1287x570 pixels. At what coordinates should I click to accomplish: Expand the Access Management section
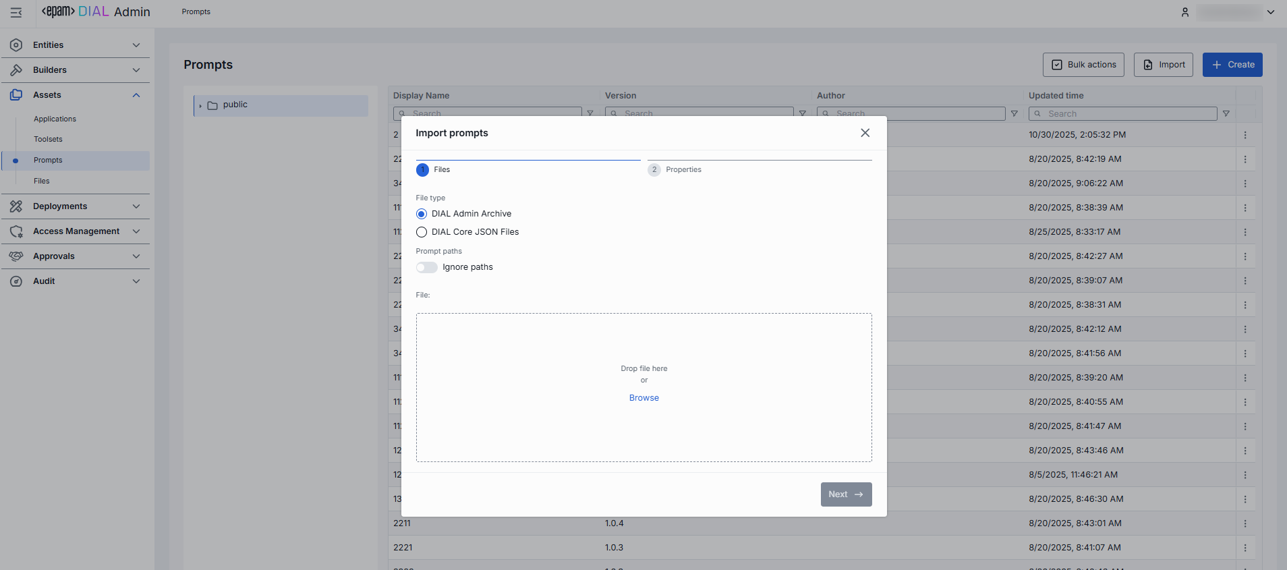pos(136,231)
